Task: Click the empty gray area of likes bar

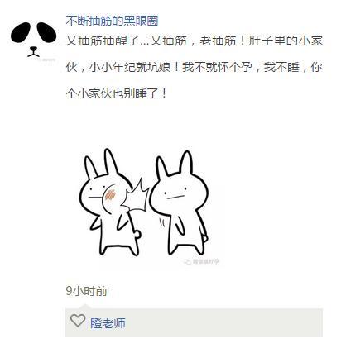Action: tap(223, 322)
